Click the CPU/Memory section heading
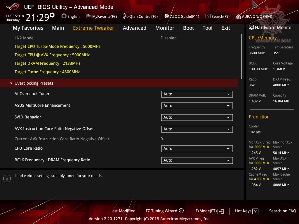This screenshot has height=224, width=299. click(x=263, y=38)
